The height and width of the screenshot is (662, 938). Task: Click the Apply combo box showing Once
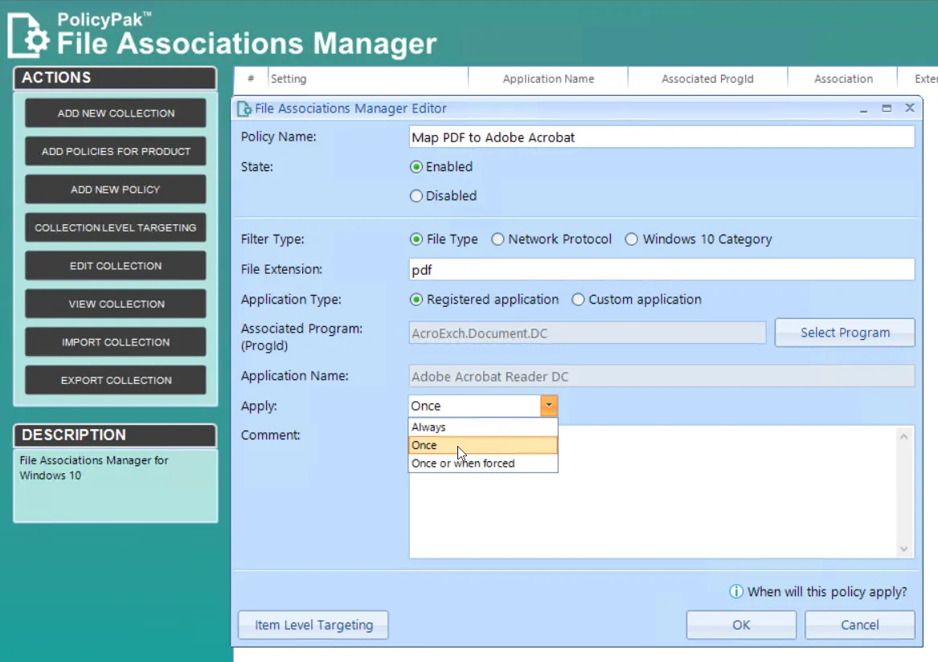pos(483,406)
